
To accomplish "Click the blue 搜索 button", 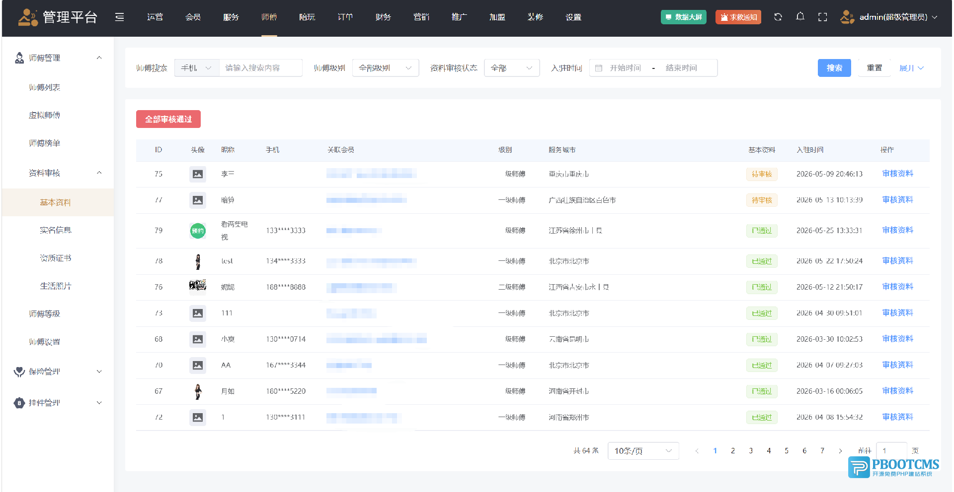I will pos(834,68).
